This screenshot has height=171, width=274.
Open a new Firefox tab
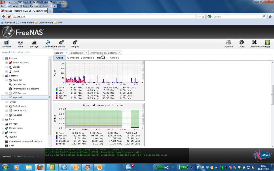(x=50, y=11)
